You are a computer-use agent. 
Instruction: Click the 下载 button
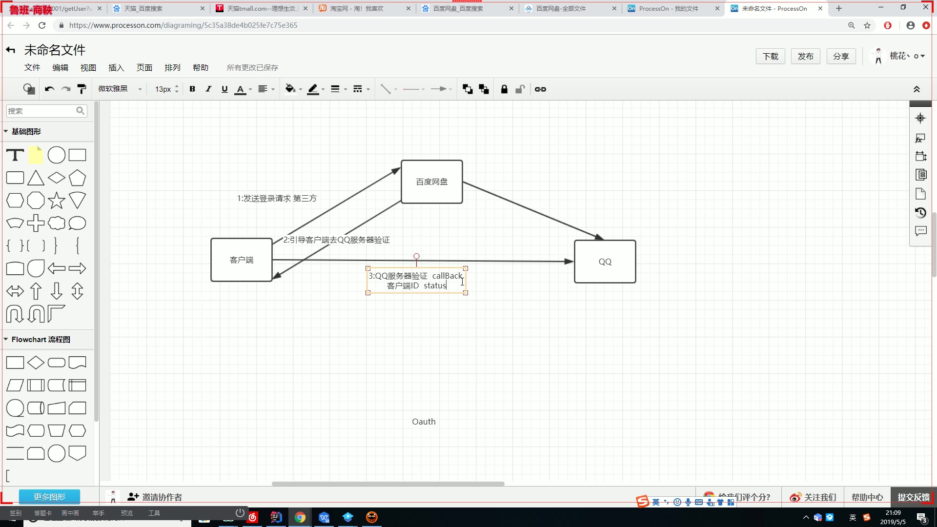[x=771, y=56]
